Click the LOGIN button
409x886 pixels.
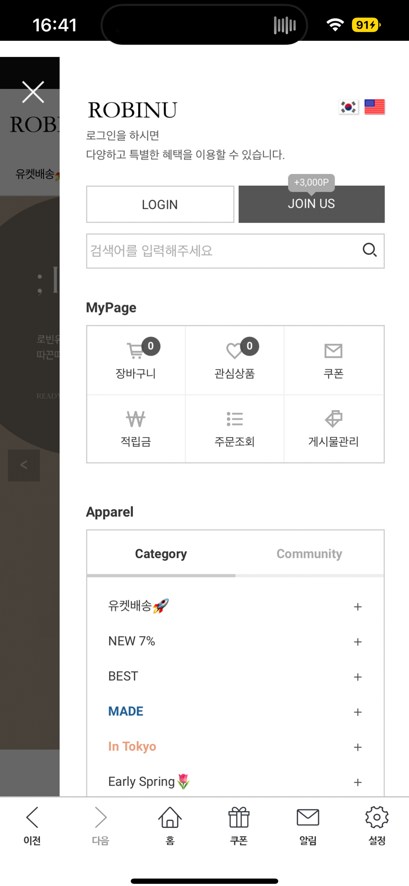[x=160, y=204]
